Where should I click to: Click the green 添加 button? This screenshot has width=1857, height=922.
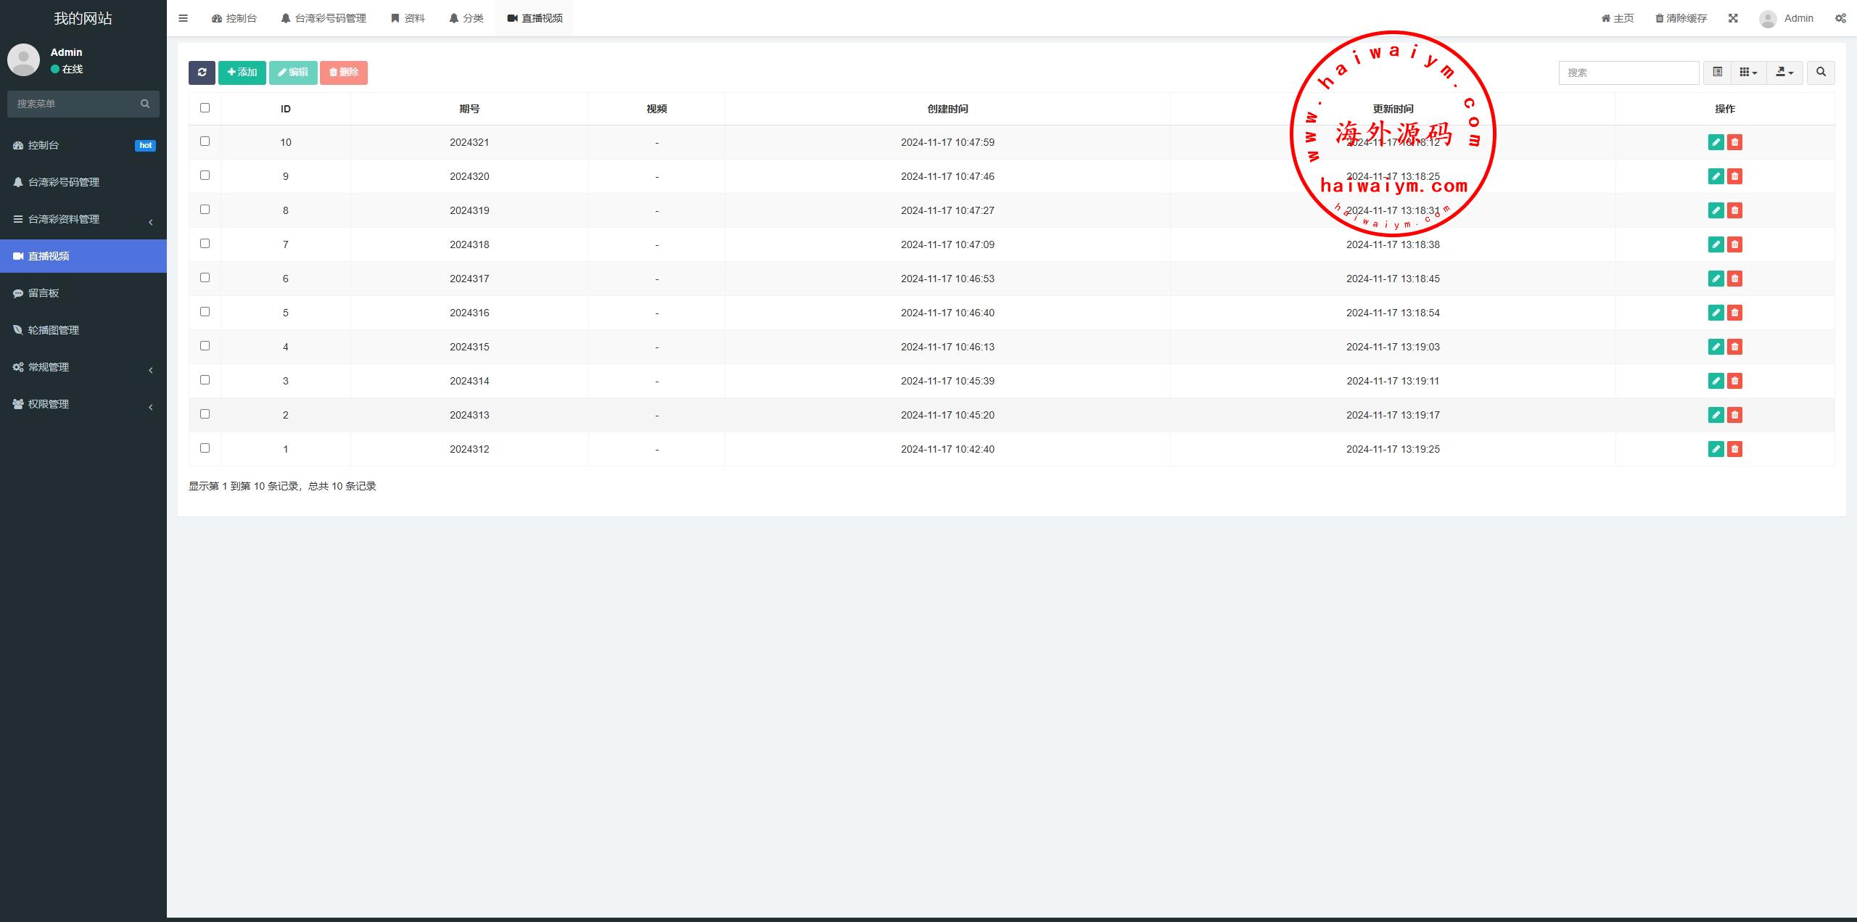242,73
